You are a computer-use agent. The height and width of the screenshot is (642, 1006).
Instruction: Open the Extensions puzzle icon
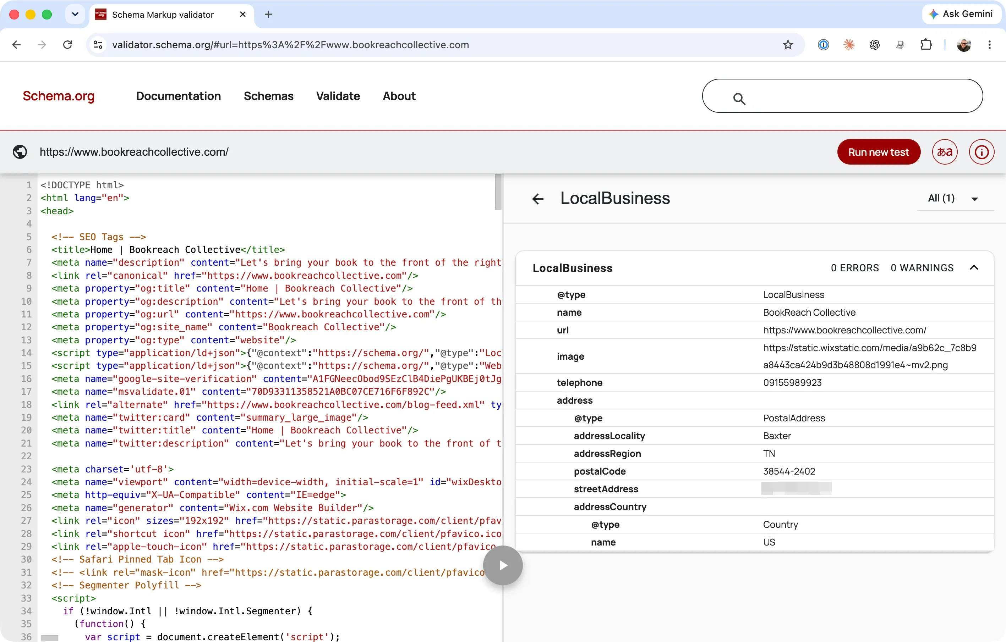(x=926, y=45)
